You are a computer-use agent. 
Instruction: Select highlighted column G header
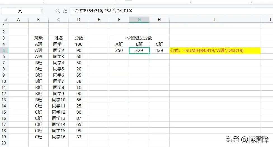(139, 20)
